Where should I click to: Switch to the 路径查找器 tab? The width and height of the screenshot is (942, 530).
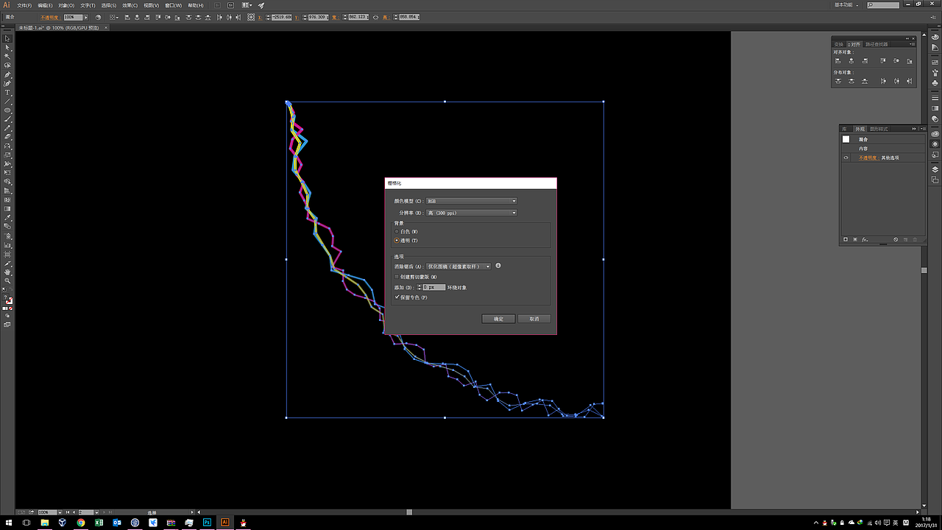point(877,44)
